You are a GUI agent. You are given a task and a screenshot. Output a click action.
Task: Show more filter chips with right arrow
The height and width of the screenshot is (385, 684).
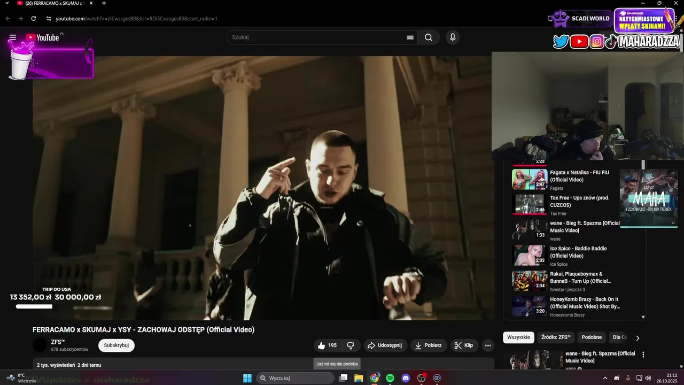point(637,338)
